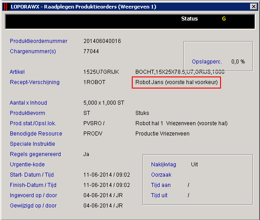Select the charge number 77044
The width and height of the screenshot is (260, 220).
coord(91,51)
